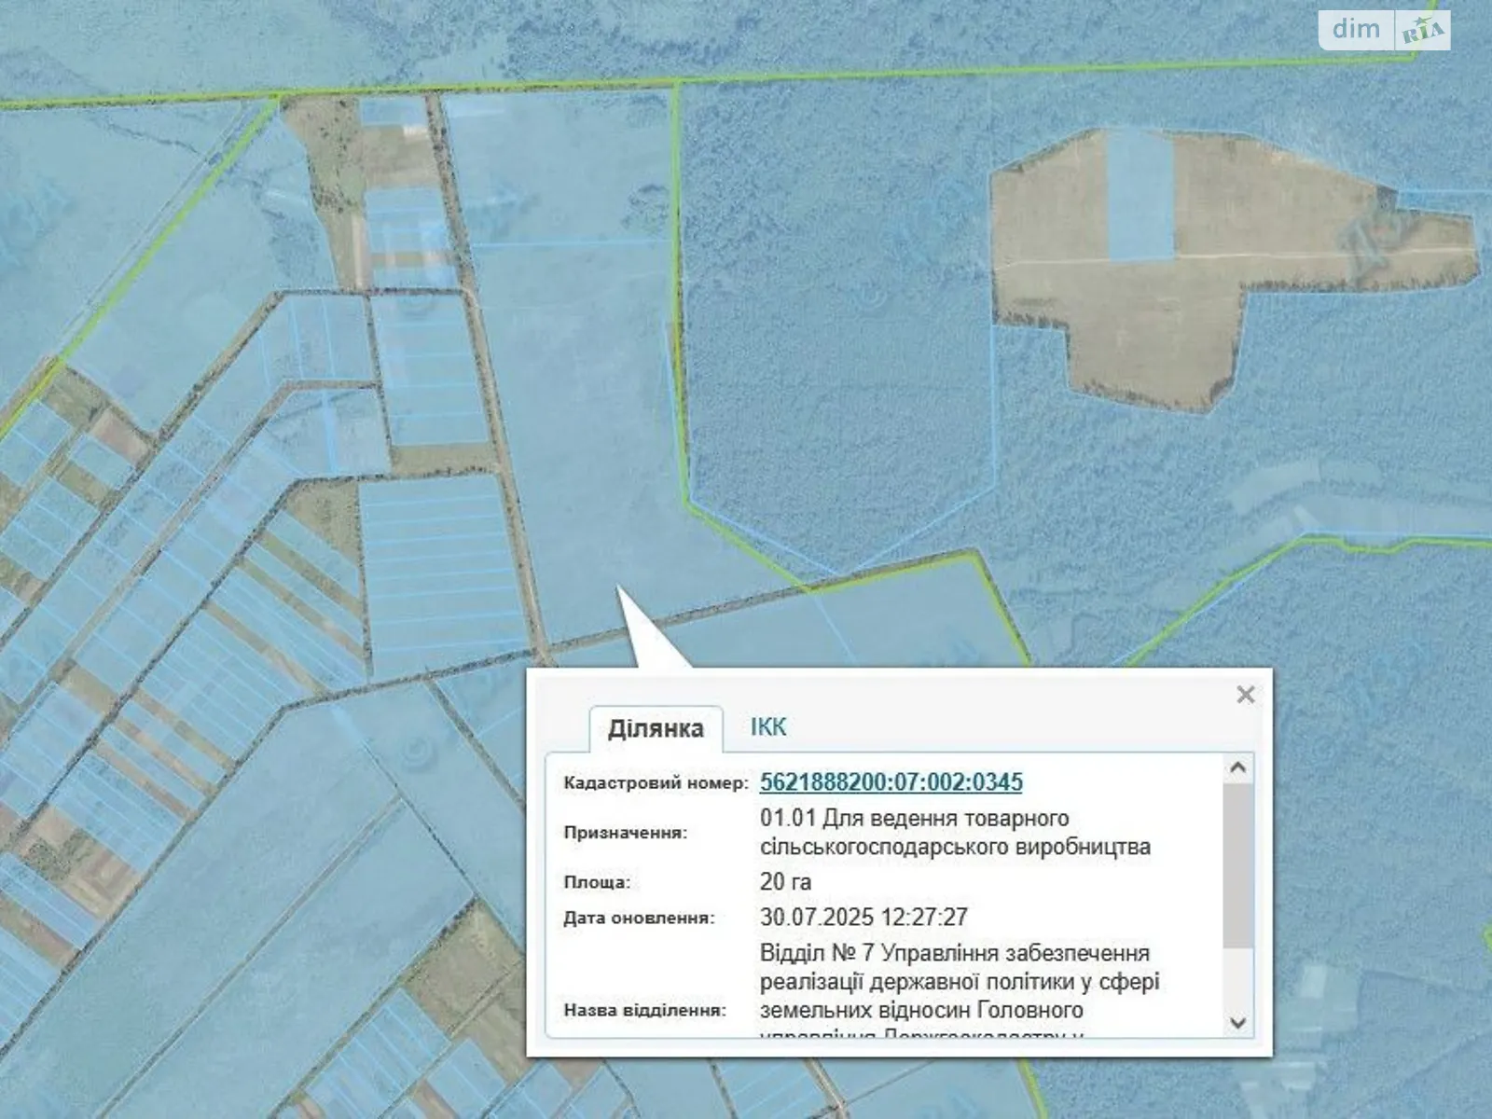This screenshot has width=1492, height=1119.
Task: Click the dim logo watermark
Action: (x=1357, y=30)
